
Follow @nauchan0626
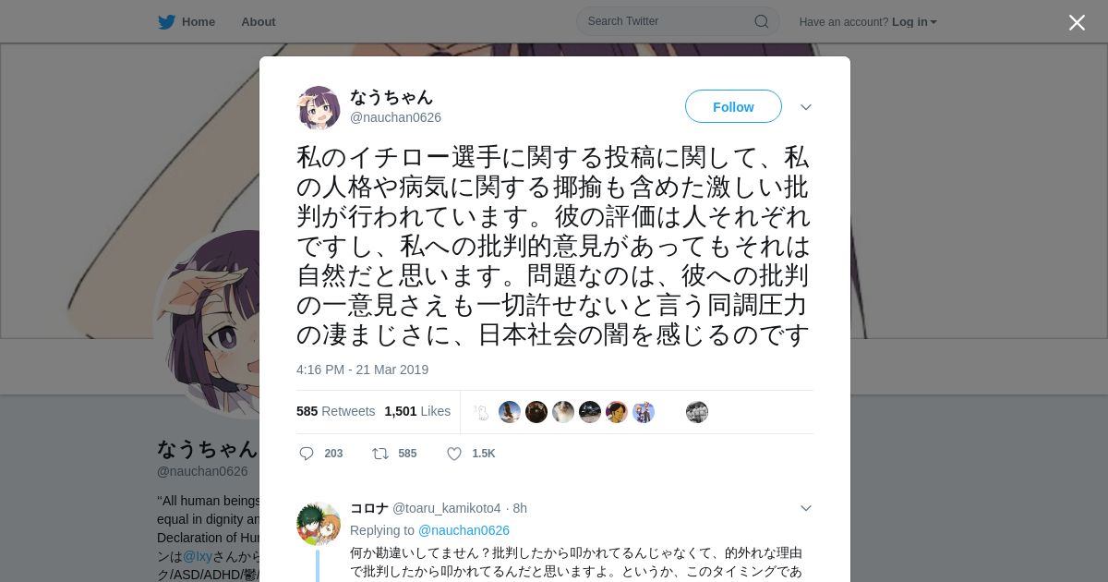(733, 107)
